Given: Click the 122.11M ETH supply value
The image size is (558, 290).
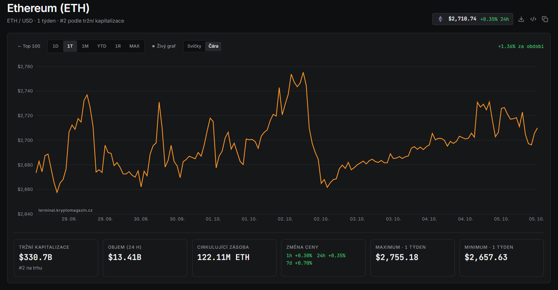Looking at the screenshot, I should point(223,258).
